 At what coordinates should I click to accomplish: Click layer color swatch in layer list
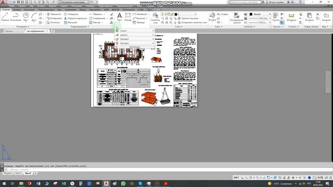[176, 14]
